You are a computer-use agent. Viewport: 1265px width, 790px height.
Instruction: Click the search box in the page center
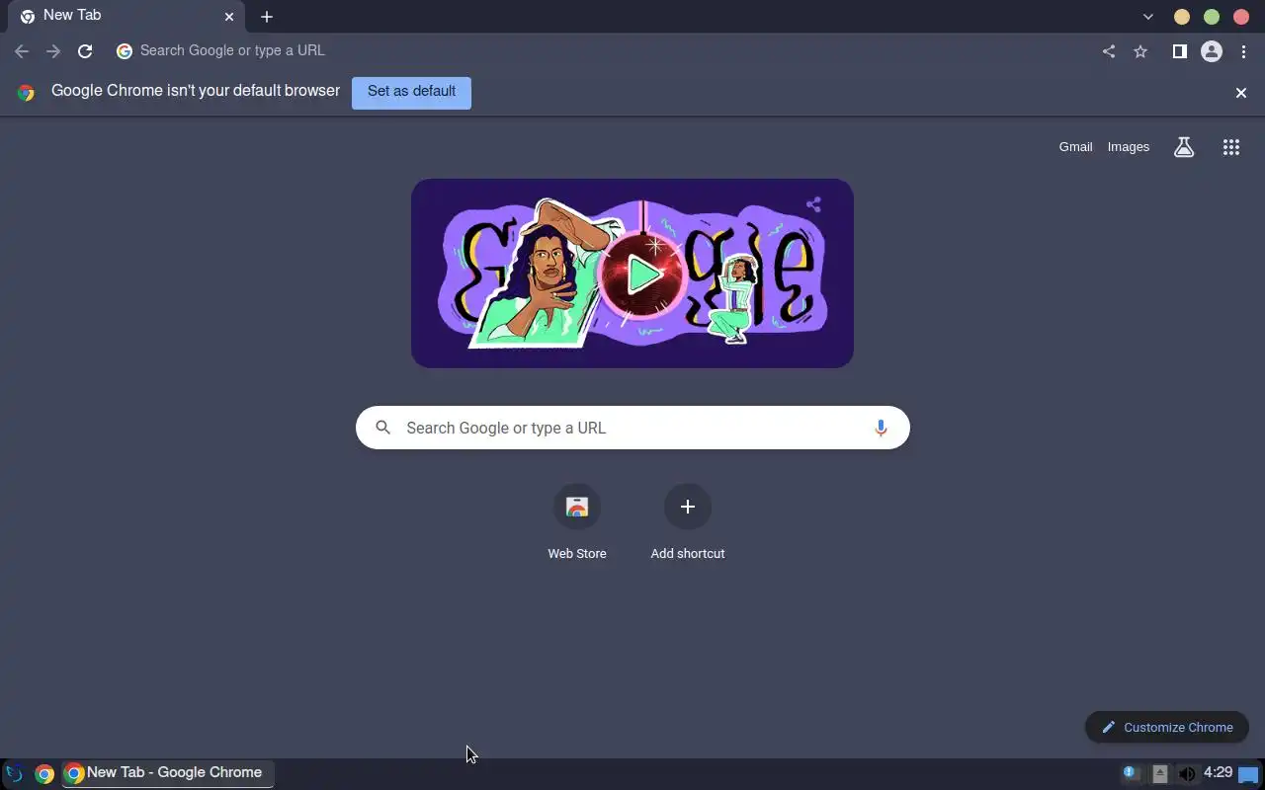632,428
